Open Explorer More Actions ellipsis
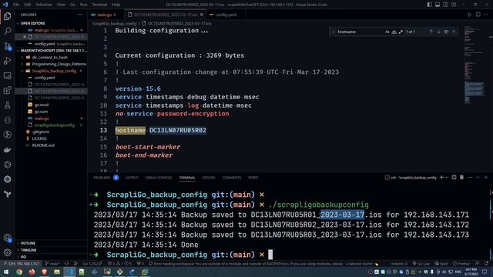 [x=80, y=15]
